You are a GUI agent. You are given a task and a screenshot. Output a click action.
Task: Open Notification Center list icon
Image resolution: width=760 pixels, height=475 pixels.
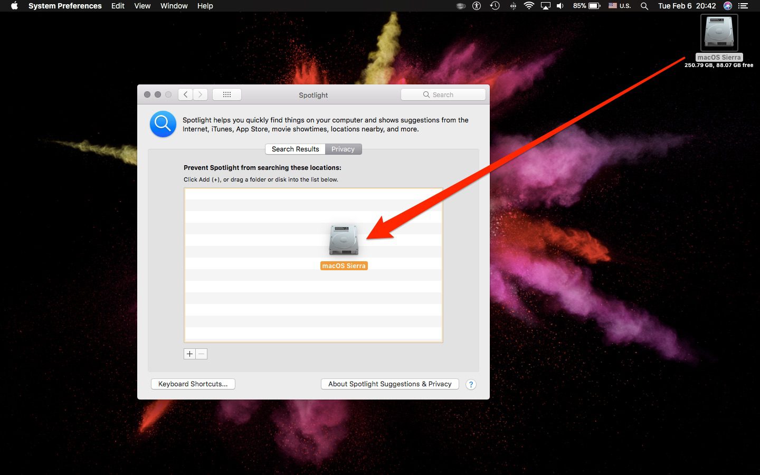(x=743, y=6)
